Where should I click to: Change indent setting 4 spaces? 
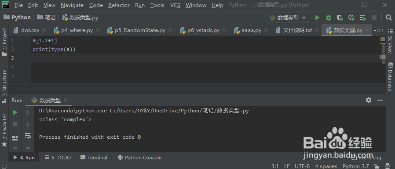(326, 166)
